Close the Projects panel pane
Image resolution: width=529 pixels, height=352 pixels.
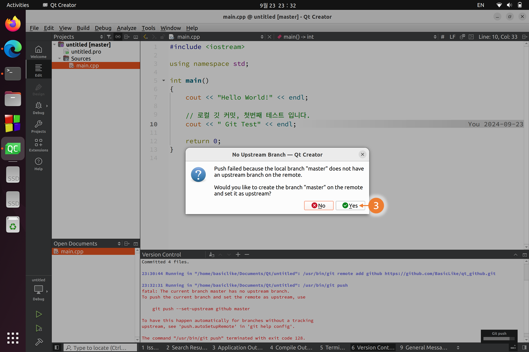coord(136,37)
